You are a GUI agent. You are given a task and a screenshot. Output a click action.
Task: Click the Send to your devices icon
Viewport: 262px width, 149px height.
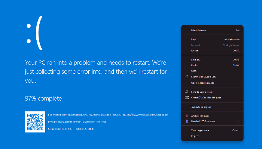(187, 92)
